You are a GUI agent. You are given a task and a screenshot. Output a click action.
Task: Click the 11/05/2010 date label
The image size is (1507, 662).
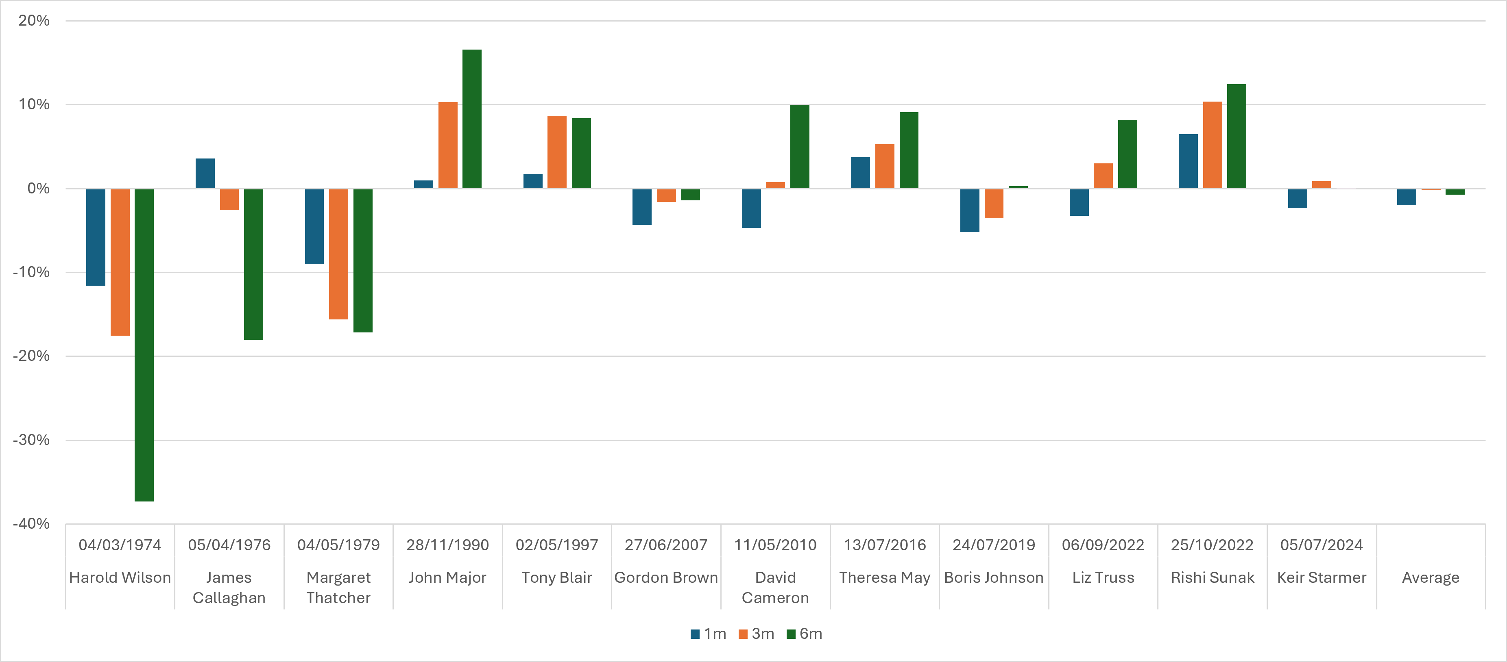[775, 545]
